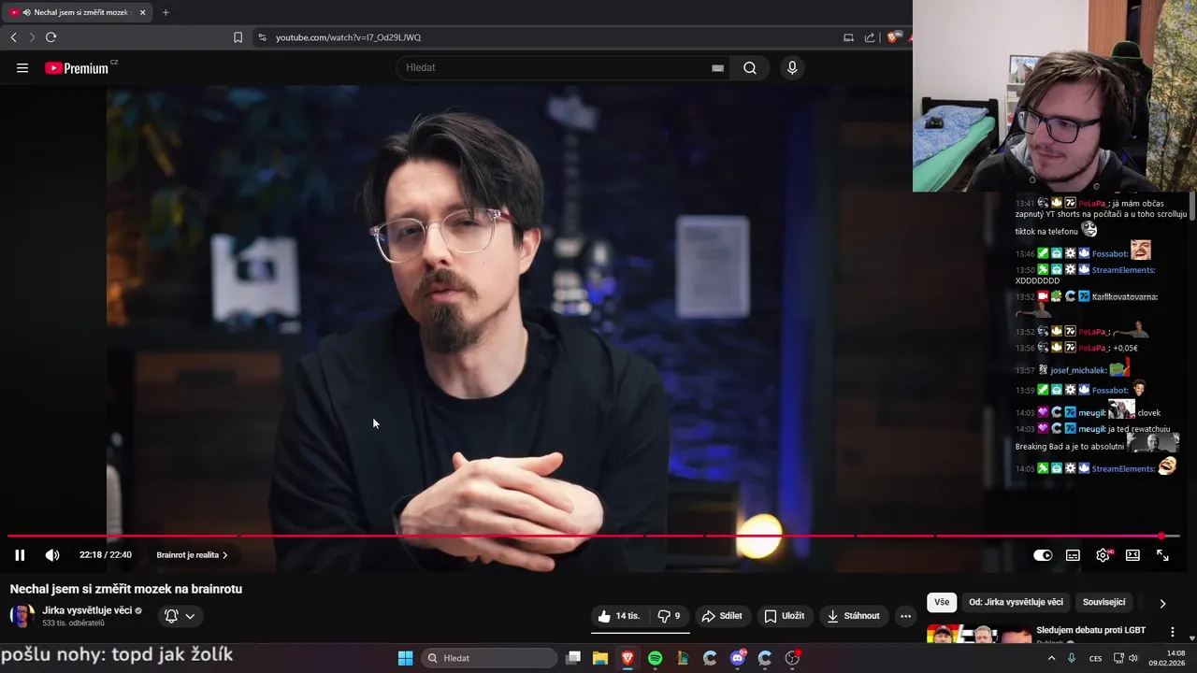The image size is (1197, 673).
Task: Open the YouTube hamburger guide menu
Action: point(22,68)
